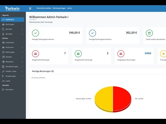
Task: Expand the Dienstleistungen submenu chevron
Action: 22,67
